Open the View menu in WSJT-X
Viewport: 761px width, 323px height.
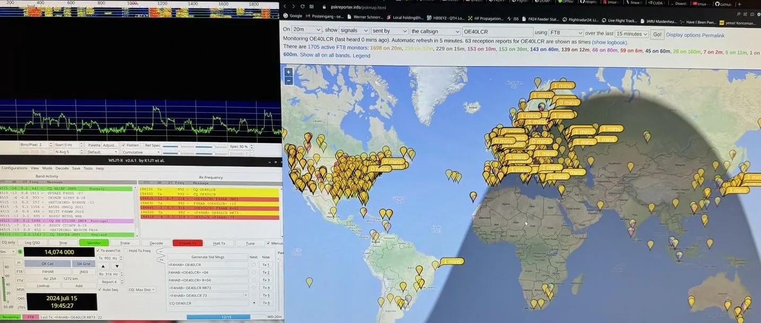34,168
